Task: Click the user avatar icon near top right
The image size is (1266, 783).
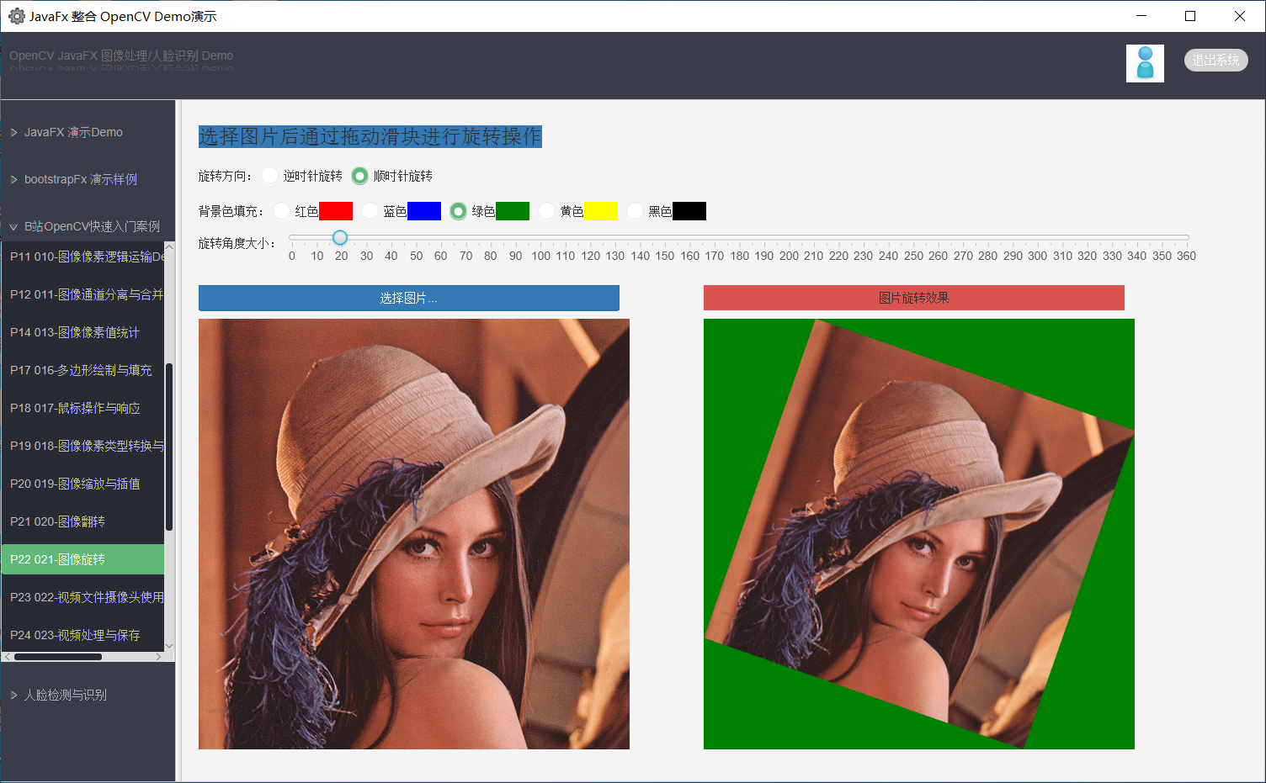Action: click(x=1145, y=62)
